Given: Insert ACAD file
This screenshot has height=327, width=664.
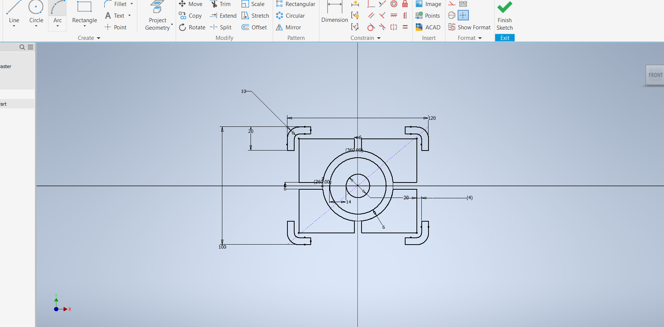Looking at the screenshot, I should [428, 27].
